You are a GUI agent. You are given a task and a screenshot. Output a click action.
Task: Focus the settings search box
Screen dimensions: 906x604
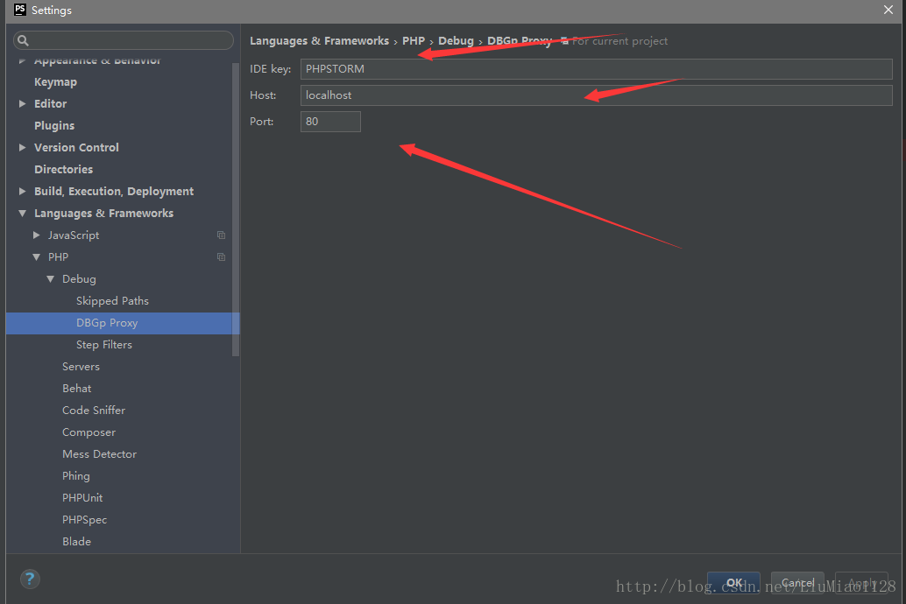[x=123, y=40]
